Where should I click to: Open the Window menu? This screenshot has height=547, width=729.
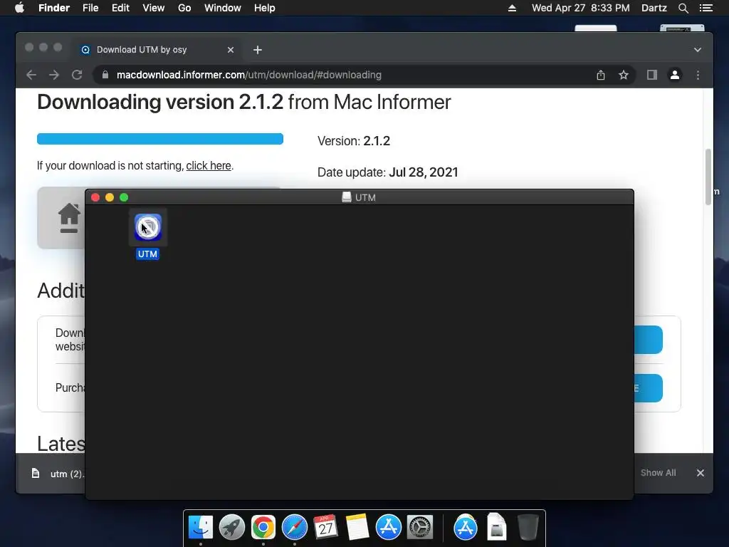[223, 8]
